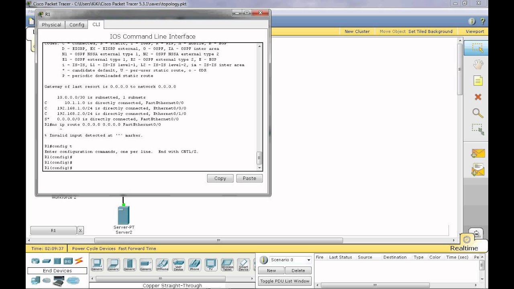Switch to the Physical tab in R1

[51, 24]
